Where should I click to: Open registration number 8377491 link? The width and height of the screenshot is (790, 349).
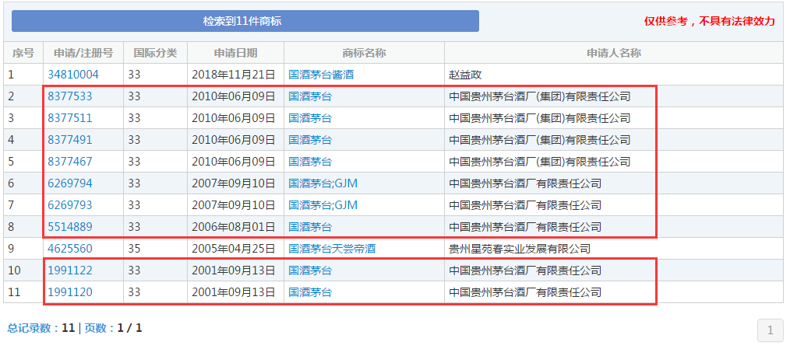70,140
